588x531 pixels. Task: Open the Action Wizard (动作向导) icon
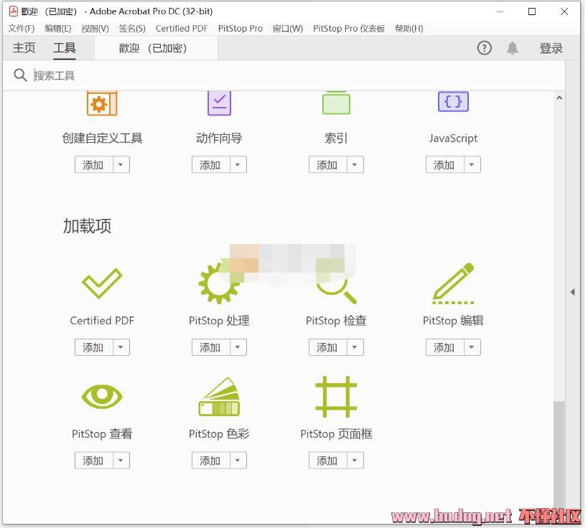click(220, 103)
